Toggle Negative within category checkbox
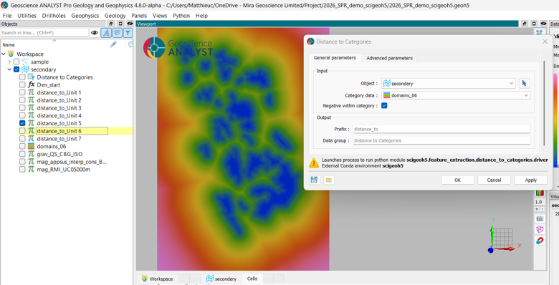The width and height of the screenshot is (559, 285). tap(384, 106)
